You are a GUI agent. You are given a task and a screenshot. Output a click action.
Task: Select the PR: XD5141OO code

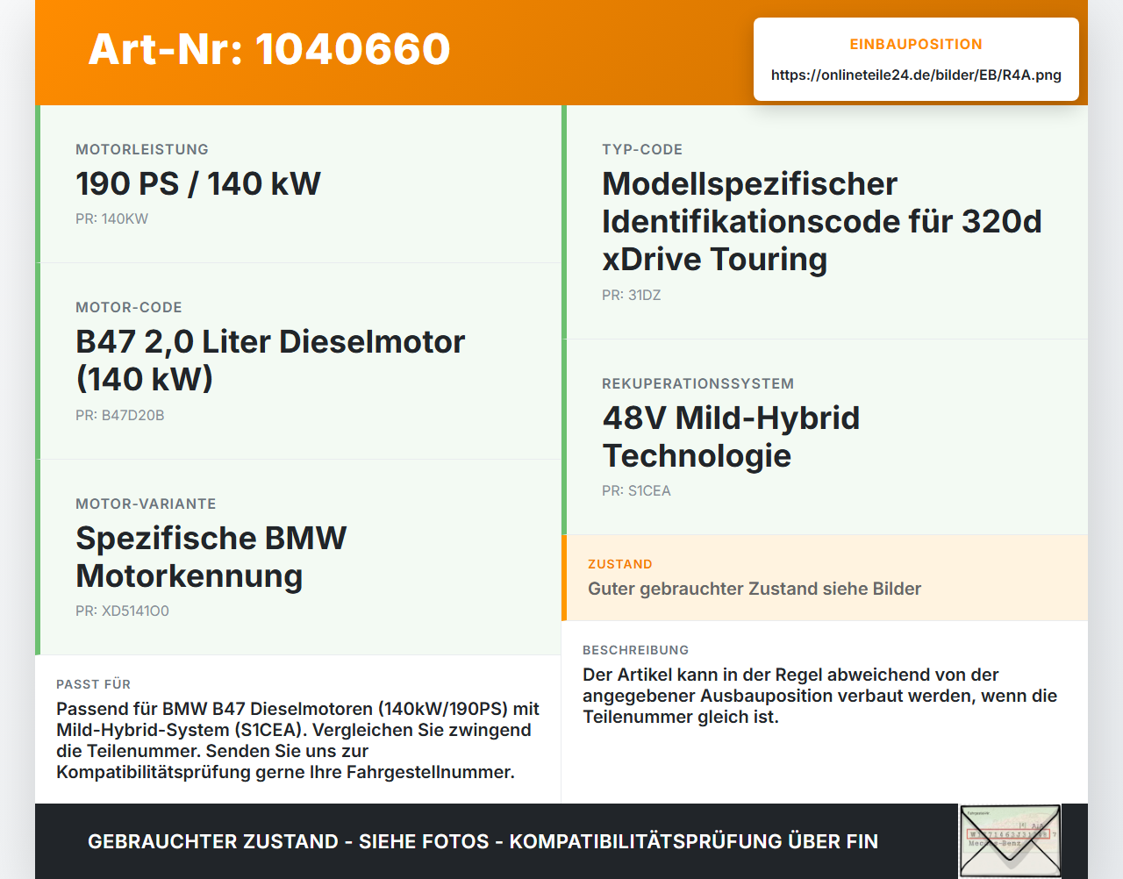(122, 611)
